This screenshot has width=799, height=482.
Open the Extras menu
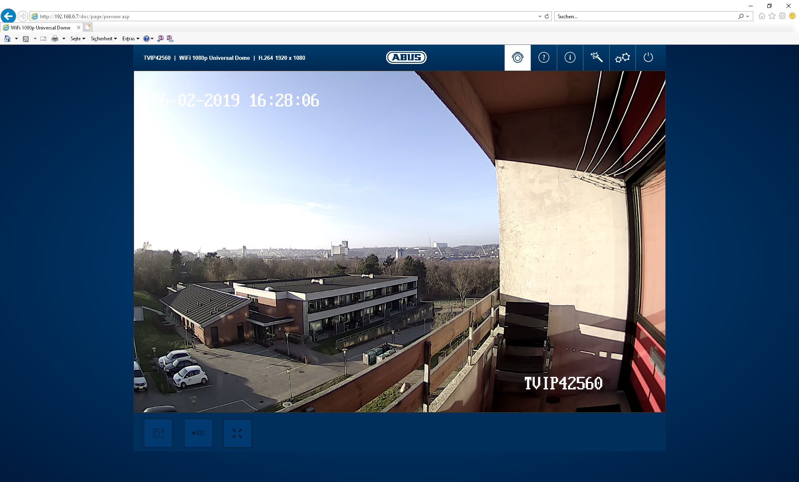coord(130,39)
